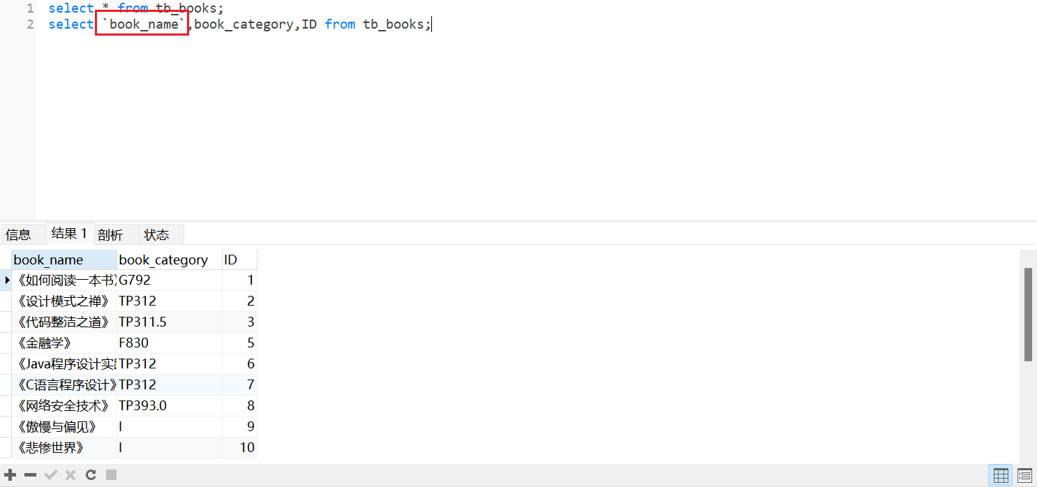Click the delete record minus icon

(30, 475)
